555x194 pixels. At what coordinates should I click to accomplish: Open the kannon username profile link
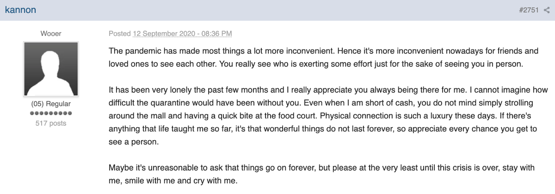click(x=20, y=10)
